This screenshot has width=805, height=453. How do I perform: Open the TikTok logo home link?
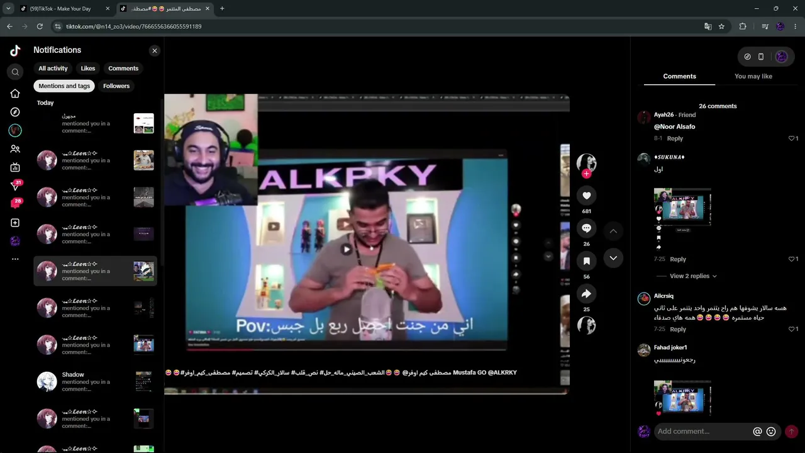15,50
